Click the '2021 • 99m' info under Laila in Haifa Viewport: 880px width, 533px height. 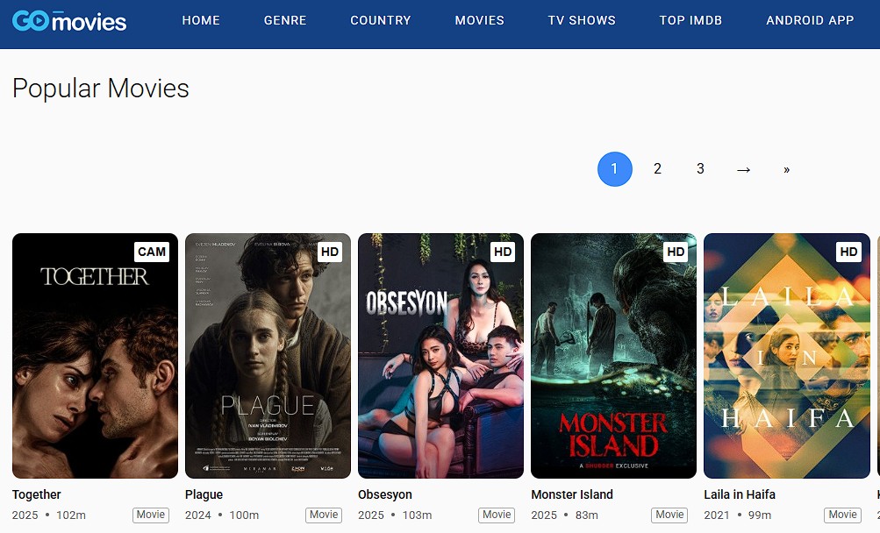(738, 515)
